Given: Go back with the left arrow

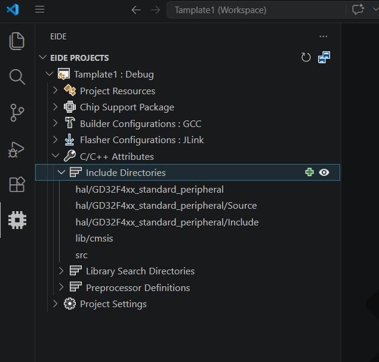Looking at the screenshot, I should 136,10.
